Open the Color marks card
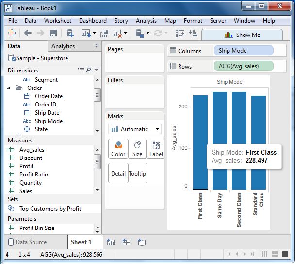 click(118, 149)
